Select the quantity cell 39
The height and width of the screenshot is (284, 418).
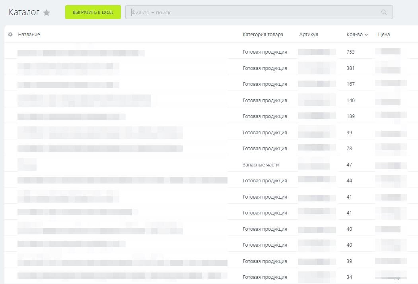point(349,261)
